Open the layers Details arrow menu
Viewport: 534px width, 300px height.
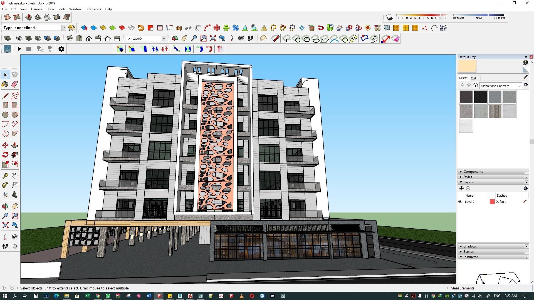[526, 189]
